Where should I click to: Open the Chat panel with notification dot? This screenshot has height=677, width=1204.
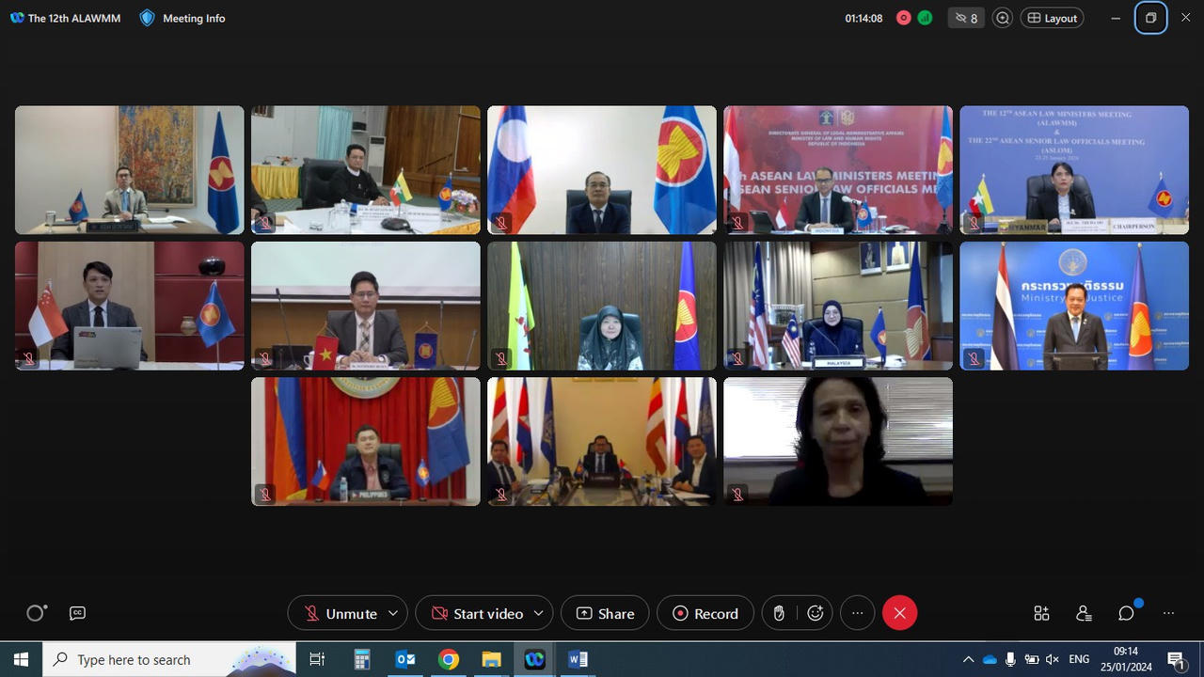(1126, 613)
